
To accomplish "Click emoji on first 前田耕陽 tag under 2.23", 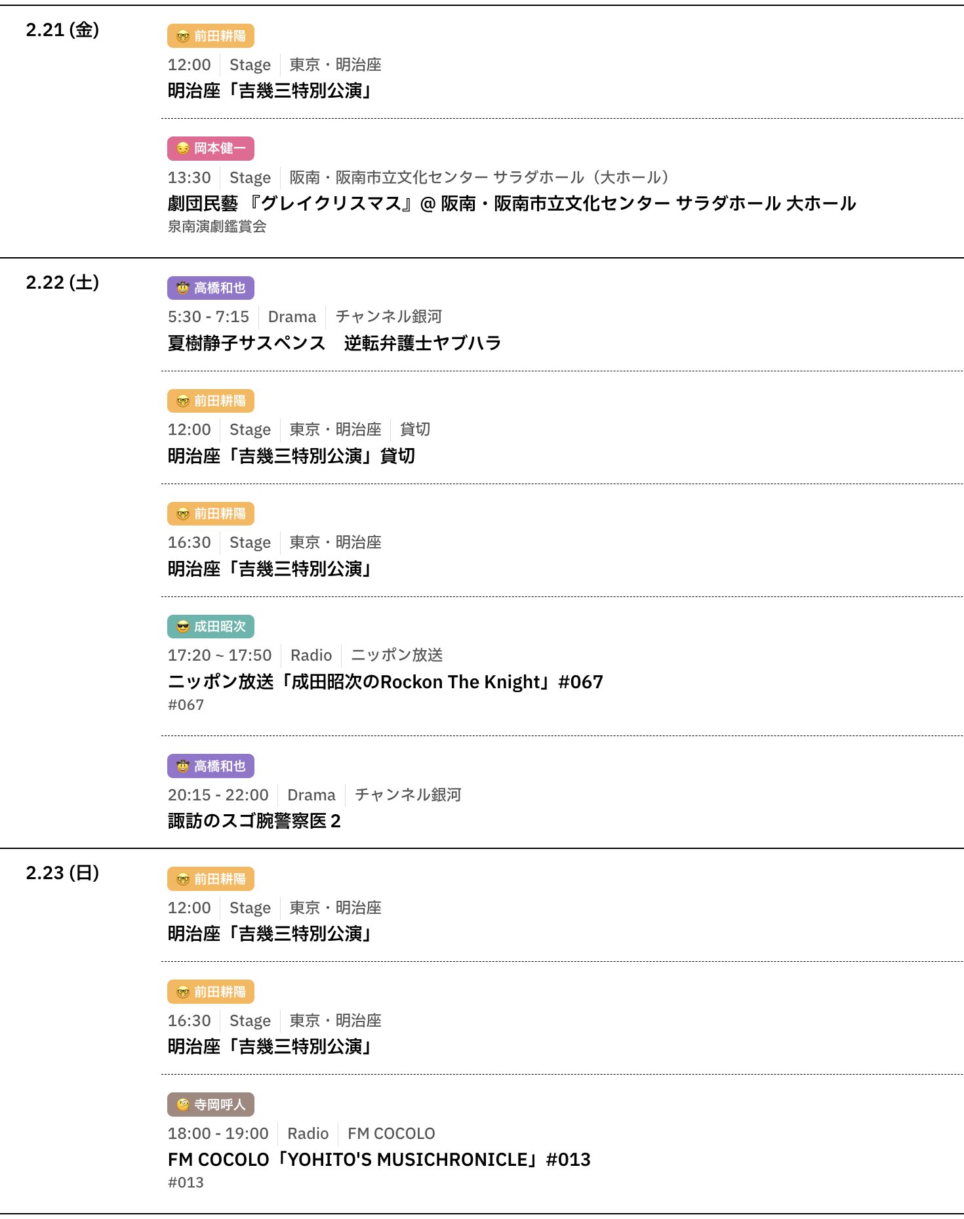I will pyautogui.click(x=183, y=879).
